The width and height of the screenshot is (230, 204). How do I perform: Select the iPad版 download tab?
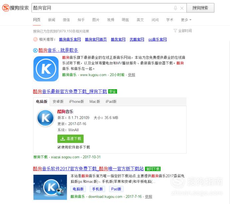pyautogui.click(x=111, y=102)
